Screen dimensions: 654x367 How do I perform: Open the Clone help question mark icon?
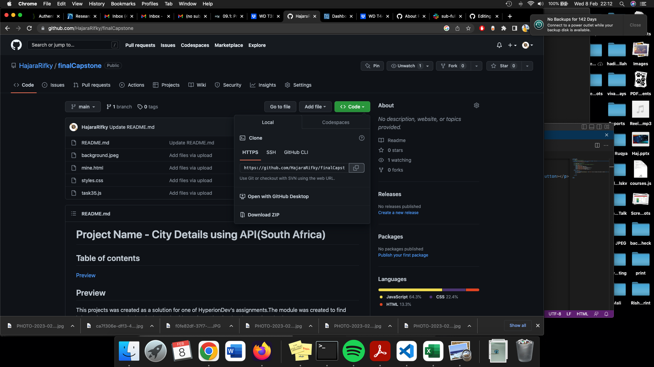pyautogui.click(x=362, y=138)
